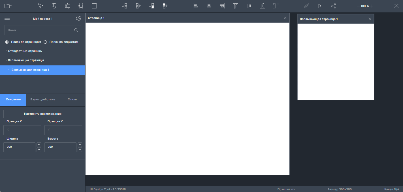Image resolution: width=403 pixels, height=192 pixels.
Task: Increase zoom with the plus button
Action: [371, 6]
